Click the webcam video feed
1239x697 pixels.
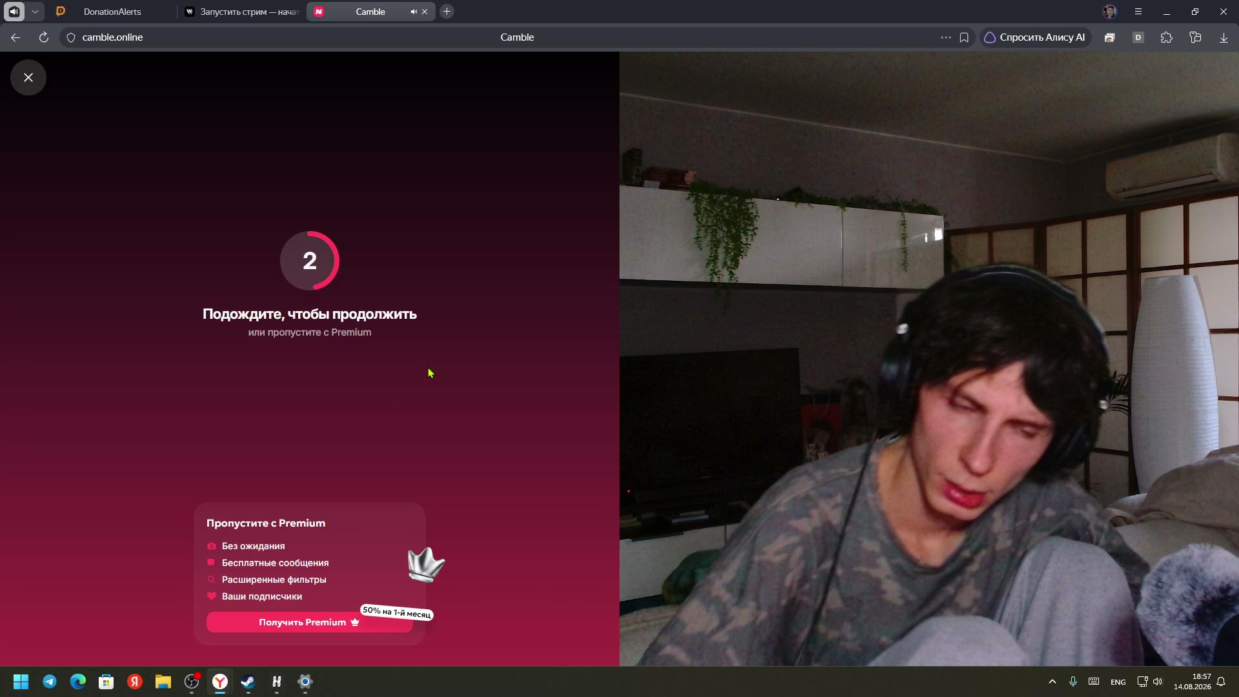tap(929, 359)
